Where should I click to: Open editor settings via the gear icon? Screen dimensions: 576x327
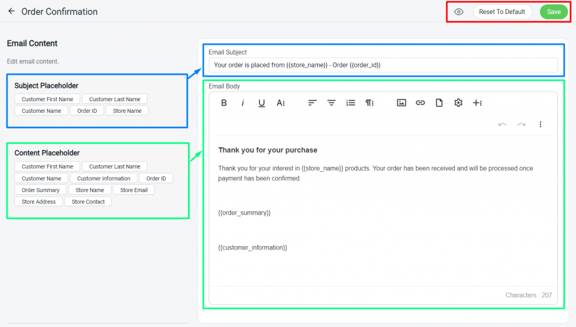click(x=458, y=103)
